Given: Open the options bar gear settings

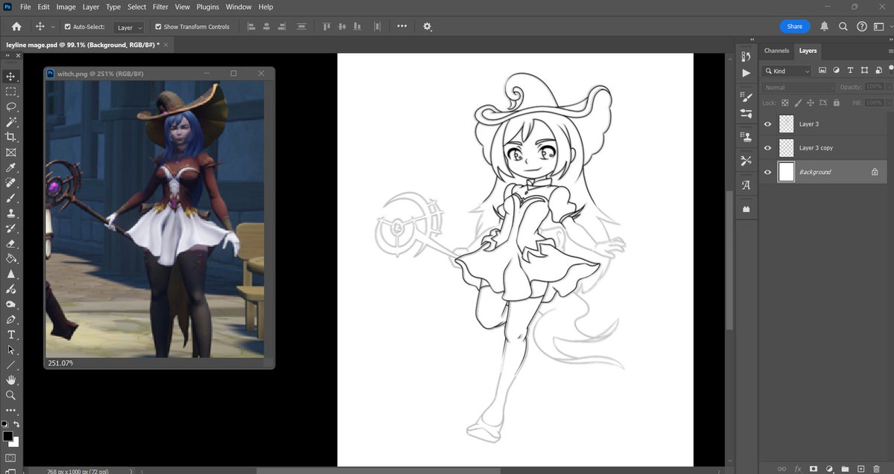Looking at the screenshot, I should (x=427, y=26).
